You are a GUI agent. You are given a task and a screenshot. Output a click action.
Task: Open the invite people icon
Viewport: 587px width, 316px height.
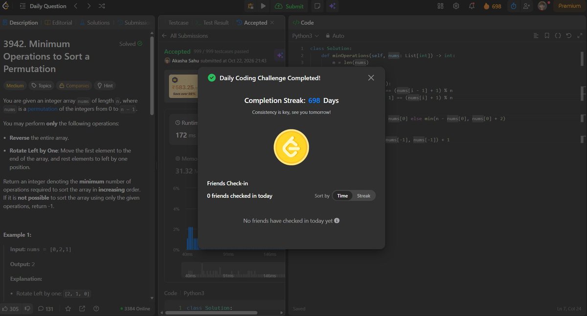[x=526, y=6]
